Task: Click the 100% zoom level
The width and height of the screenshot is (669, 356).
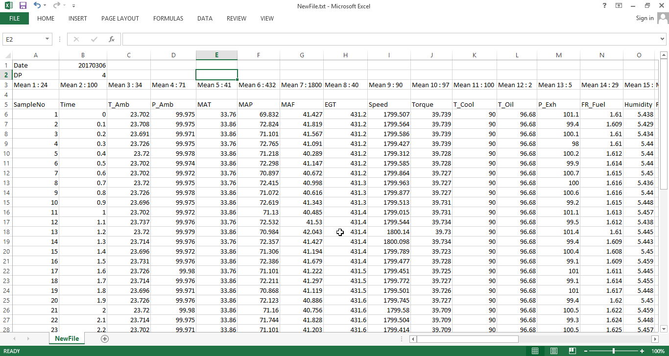Action: coord(658,351)
